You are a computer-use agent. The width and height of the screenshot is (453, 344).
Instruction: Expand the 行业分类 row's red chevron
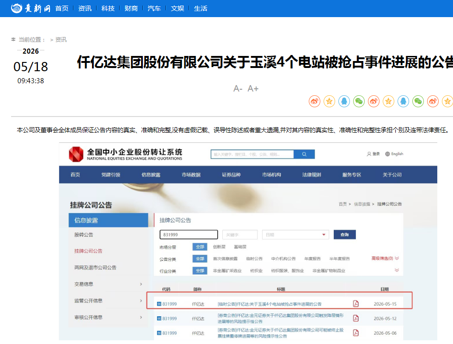click(397, 270)
